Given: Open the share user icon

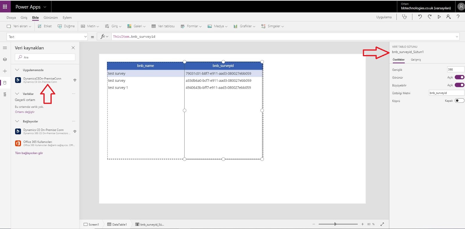Looking at the screenshot, I should click(448, 17).
